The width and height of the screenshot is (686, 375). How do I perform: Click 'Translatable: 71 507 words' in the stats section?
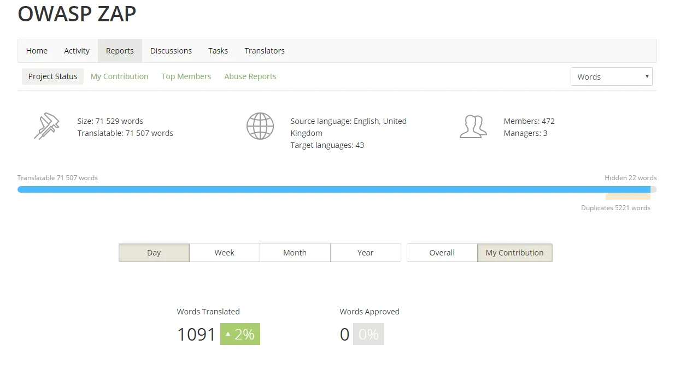coord(125,133)
